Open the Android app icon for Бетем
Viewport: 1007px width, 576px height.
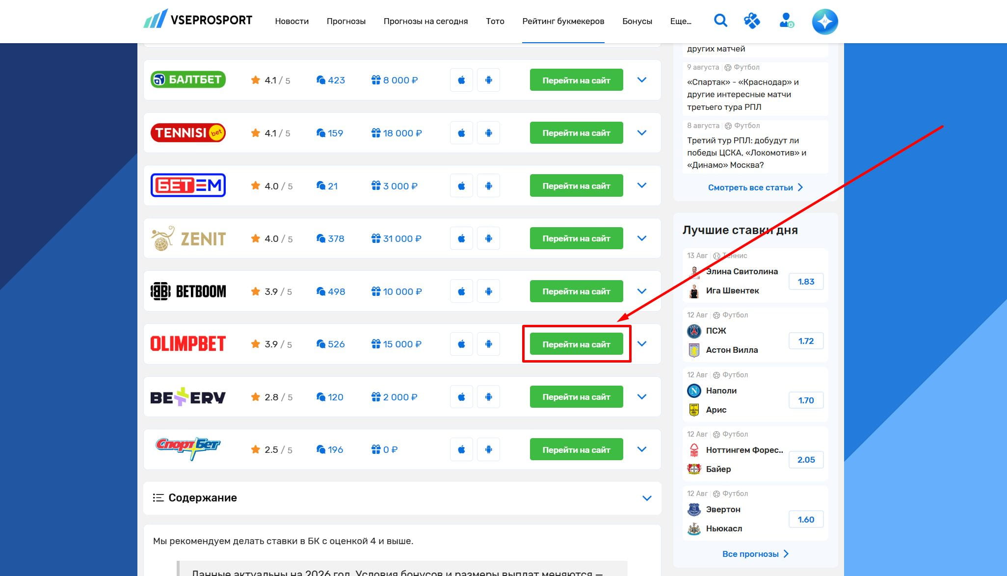point(488,186)
